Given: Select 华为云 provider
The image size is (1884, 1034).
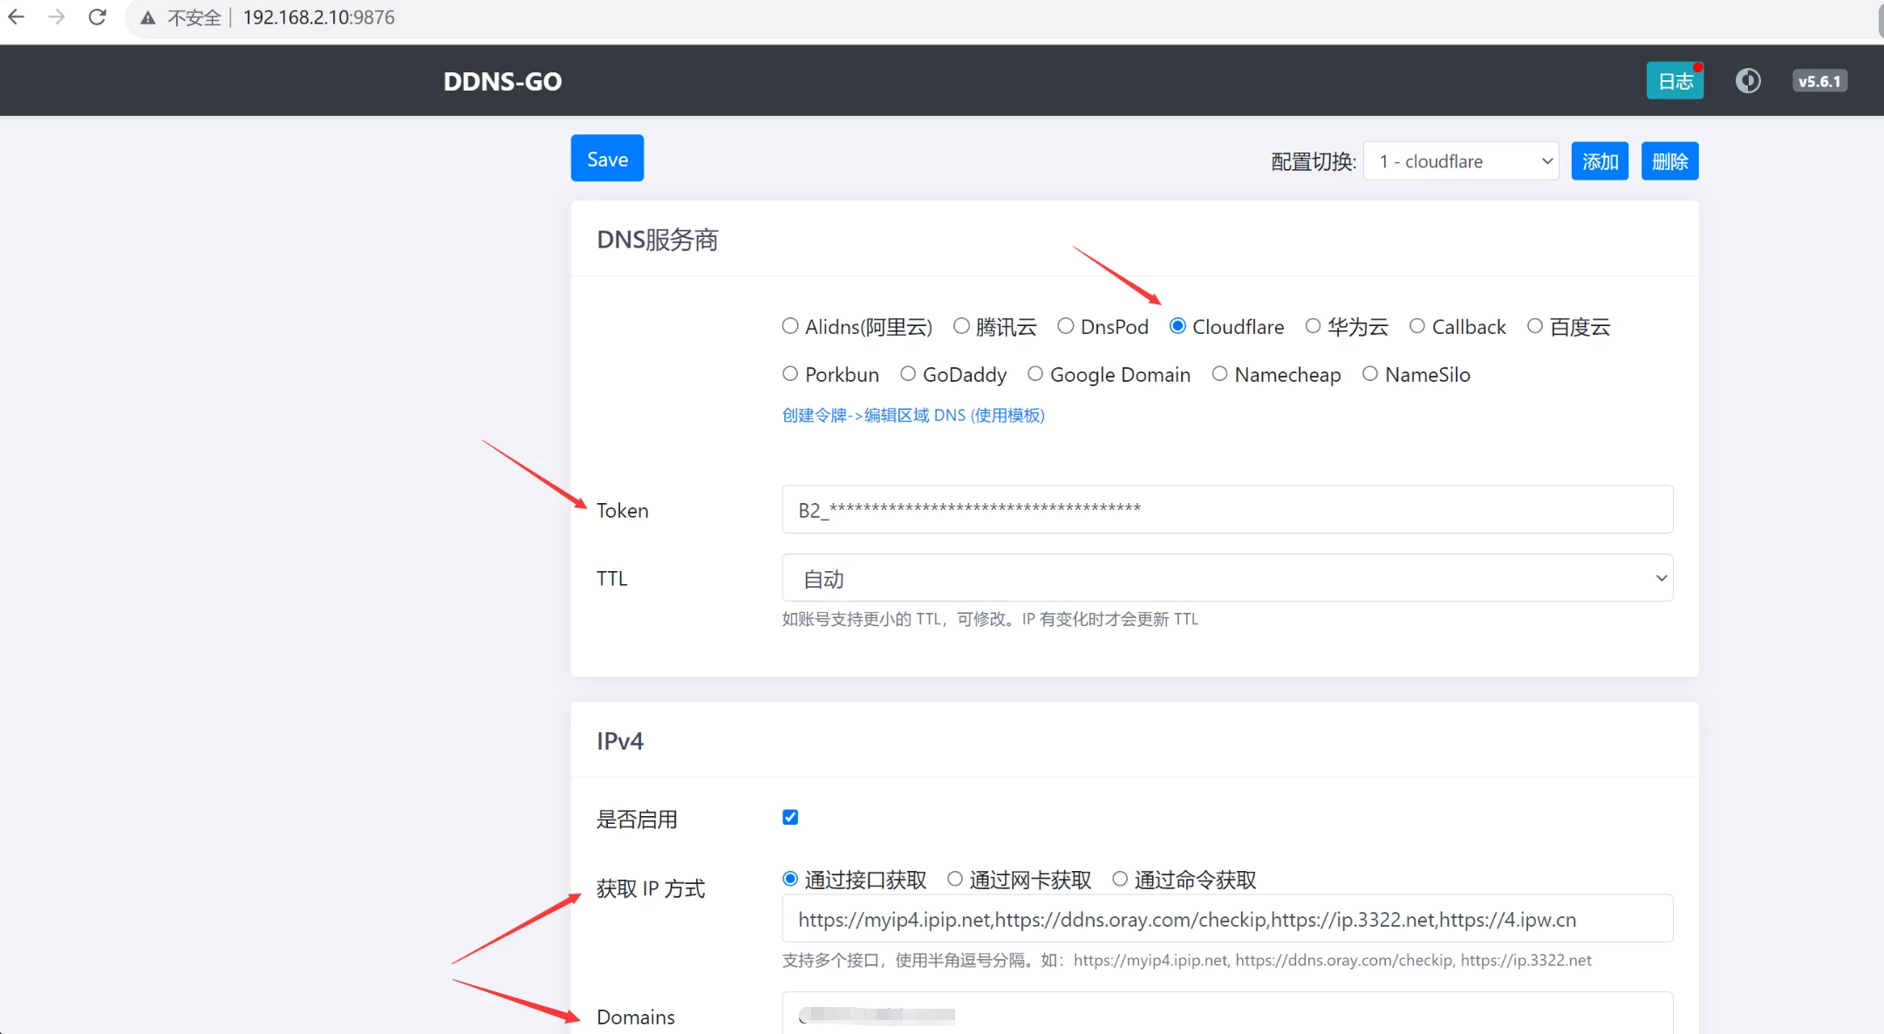Looking at the screenshot, I should tap(1313, 326).
